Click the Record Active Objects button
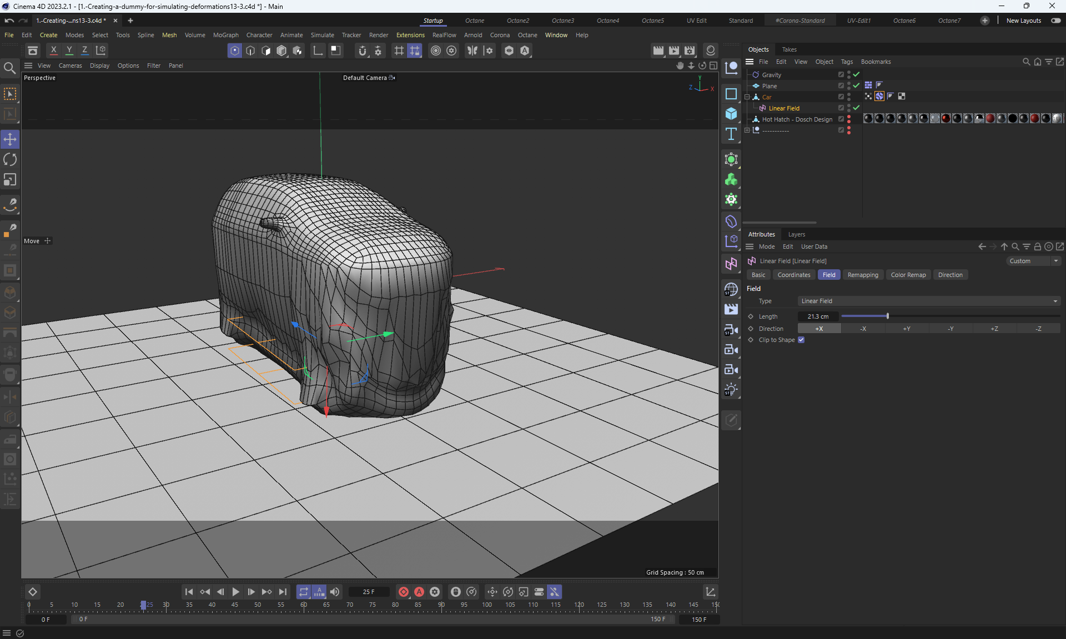The height and width of the screenshot is (639, 1066). pos(404,592)
